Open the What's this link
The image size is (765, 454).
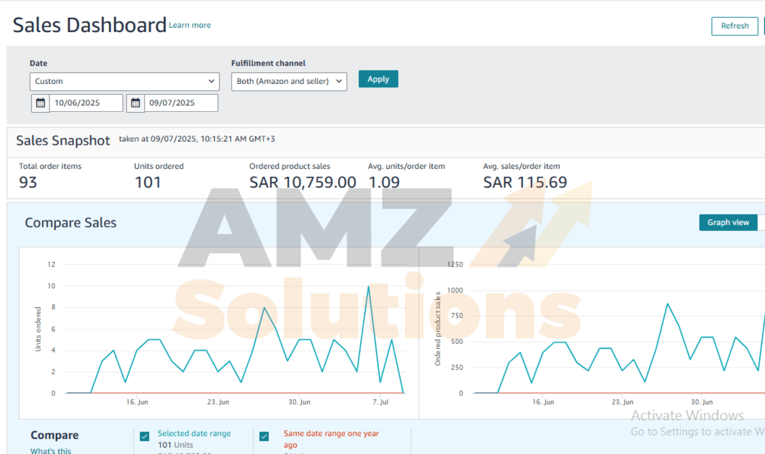[x=51, y=450]
